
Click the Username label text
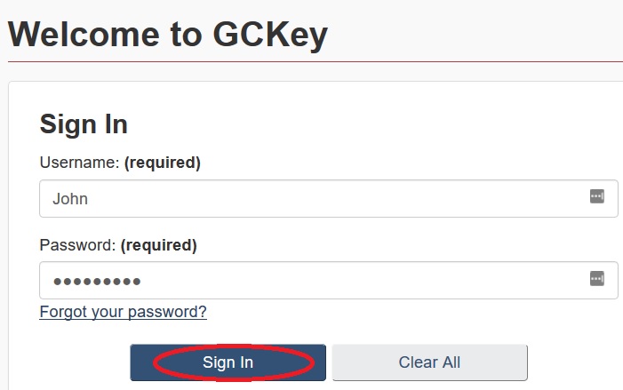pyautogui.click(x=79, y=163)
